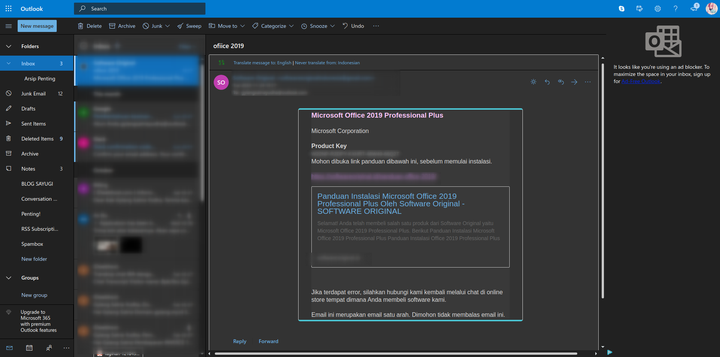Open the Junk Email folder

pos(37,94)
